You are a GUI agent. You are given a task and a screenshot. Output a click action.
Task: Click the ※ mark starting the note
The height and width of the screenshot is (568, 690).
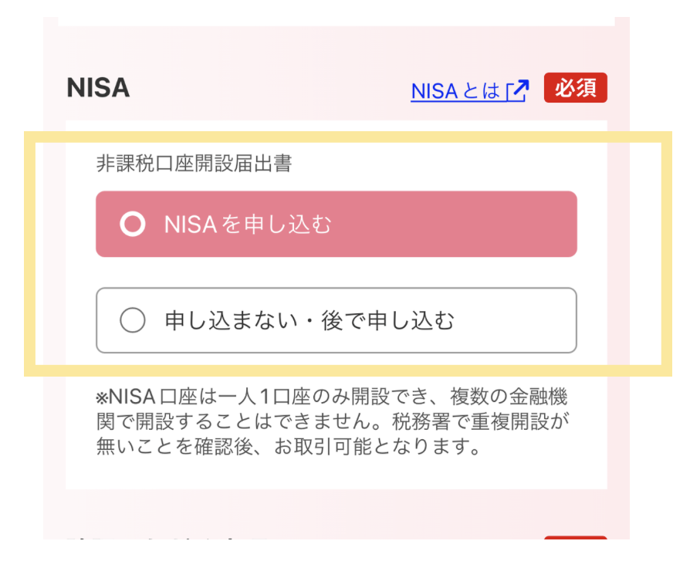click(x=102, y=397)
